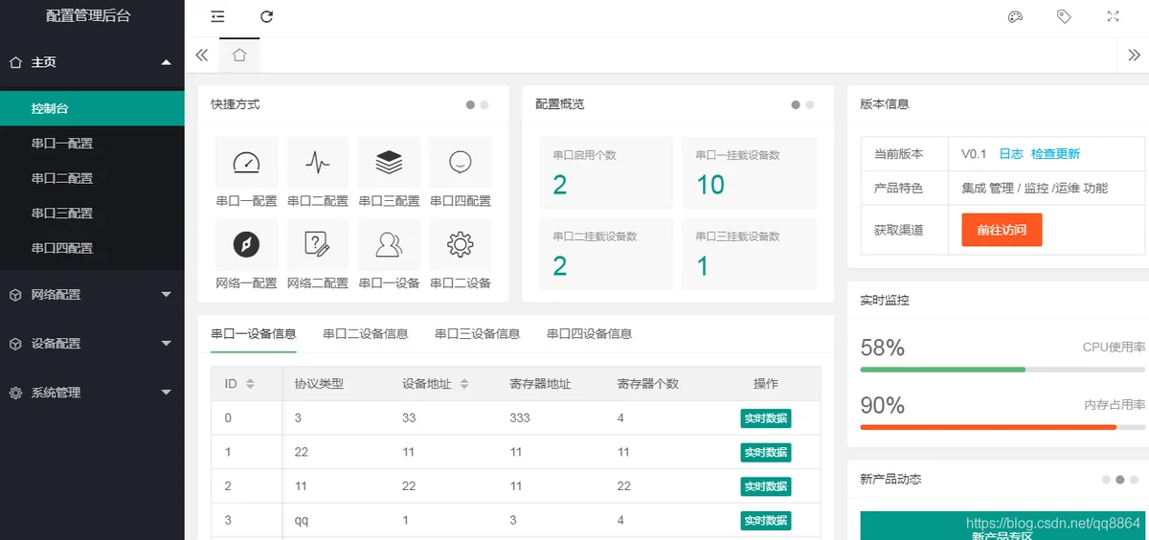Select first carousel dot in 快捷方式
Image resolution: width=1149 pixels, height=540 pixels.
coord(471,105)
